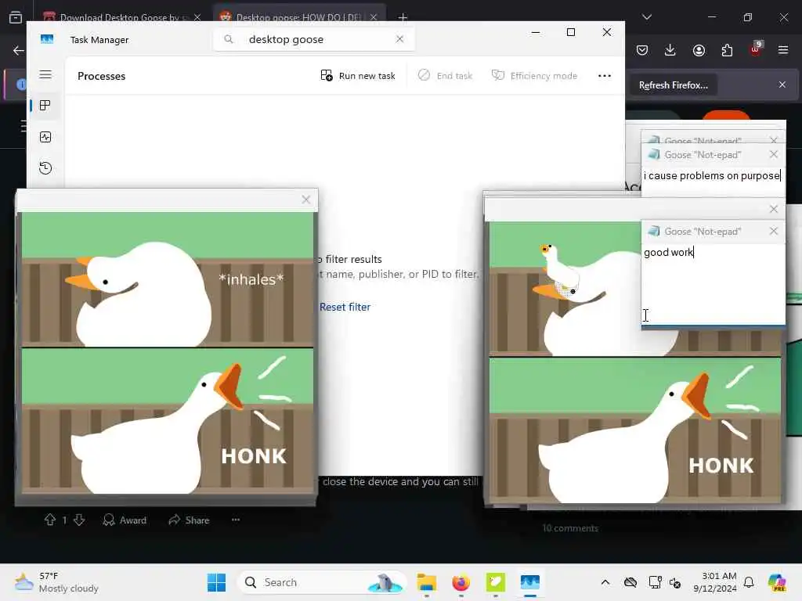Open Copilot preview icon in taskbar
Viewport: 802px width, 601px height.
(778, 582)
